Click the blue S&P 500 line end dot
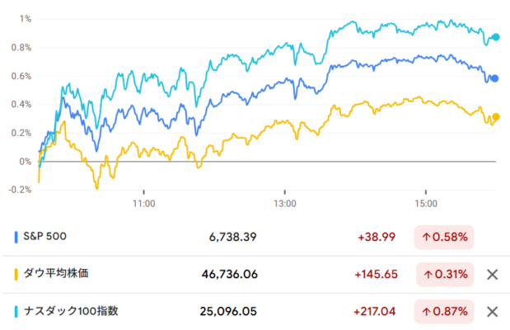 494,78
